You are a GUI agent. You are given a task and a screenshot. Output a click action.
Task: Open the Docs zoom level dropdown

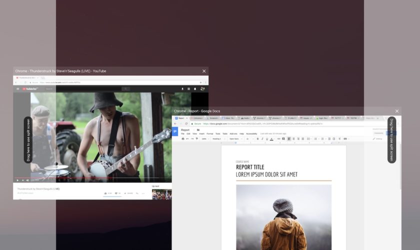tap(204, 138)
